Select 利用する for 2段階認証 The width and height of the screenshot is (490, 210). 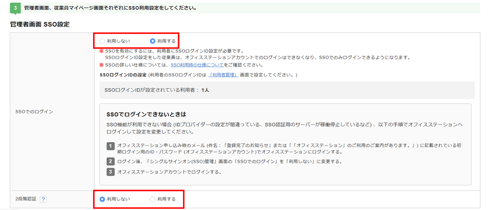[153, 199]
